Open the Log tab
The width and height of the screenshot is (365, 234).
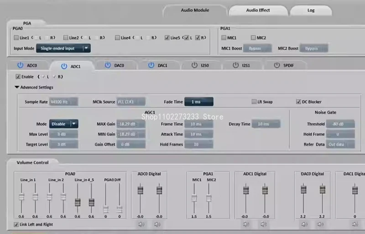click(x=311, y=10)
